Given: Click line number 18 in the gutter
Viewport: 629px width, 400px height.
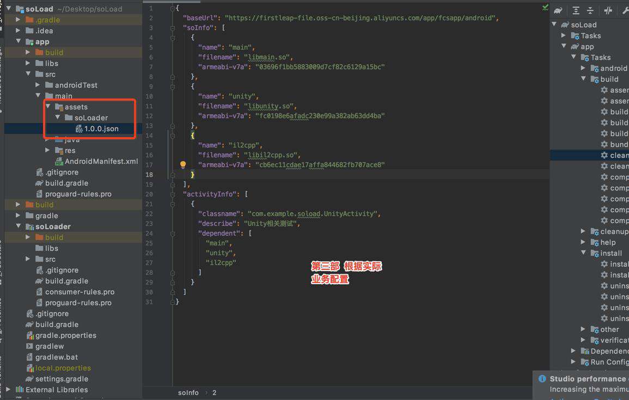Looking at the screenshot, I should 149,175.
